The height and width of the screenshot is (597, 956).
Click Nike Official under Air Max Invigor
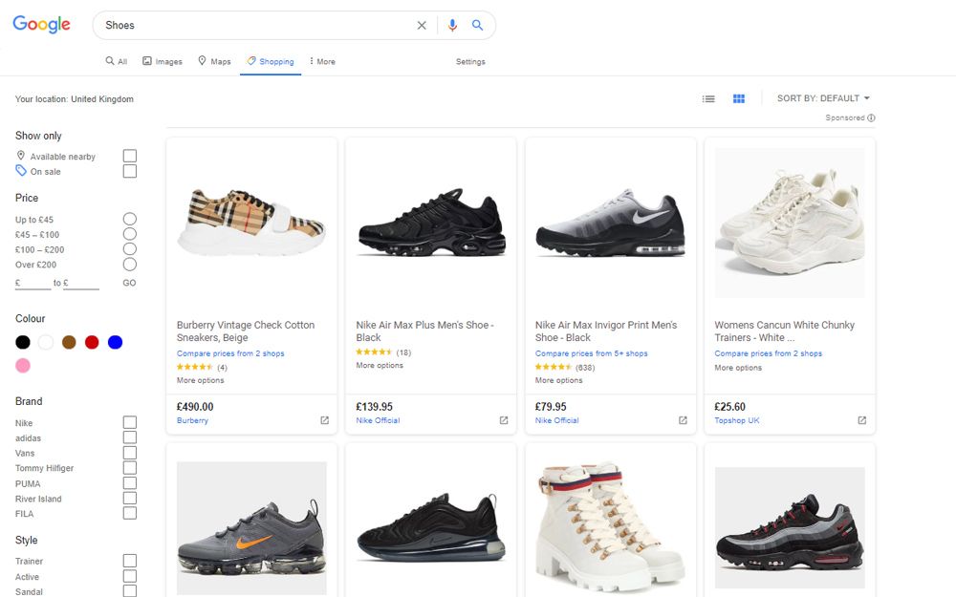point(557,420)
